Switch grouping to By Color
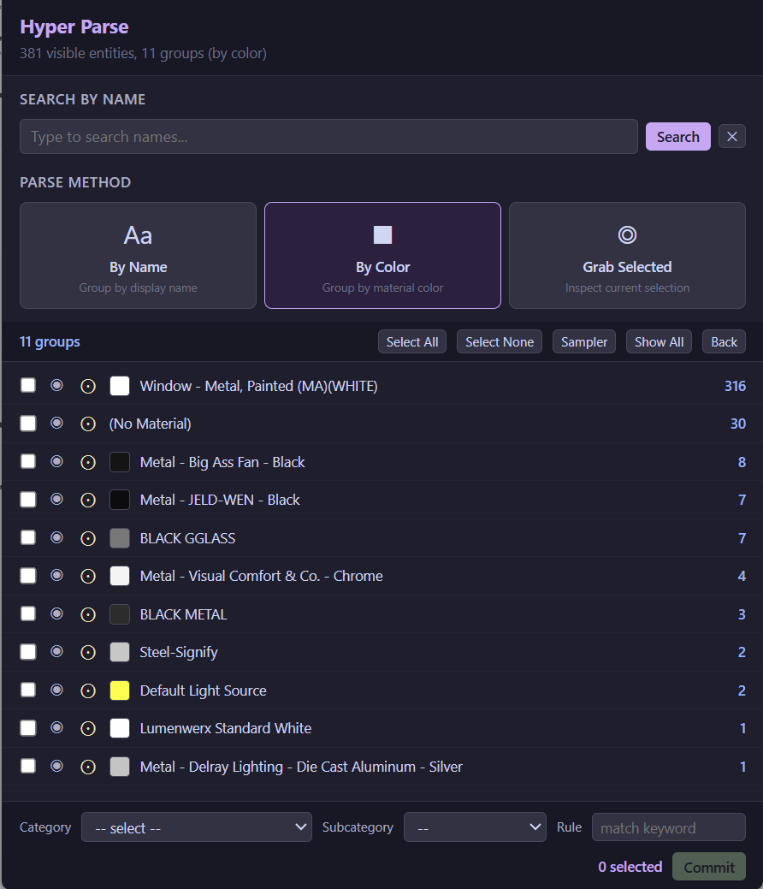This screenshot has height=889, width=763. coord(382,254)
